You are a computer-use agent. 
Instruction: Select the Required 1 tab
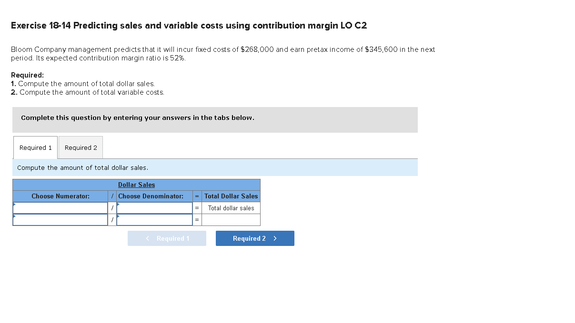(x=35, y=147)
